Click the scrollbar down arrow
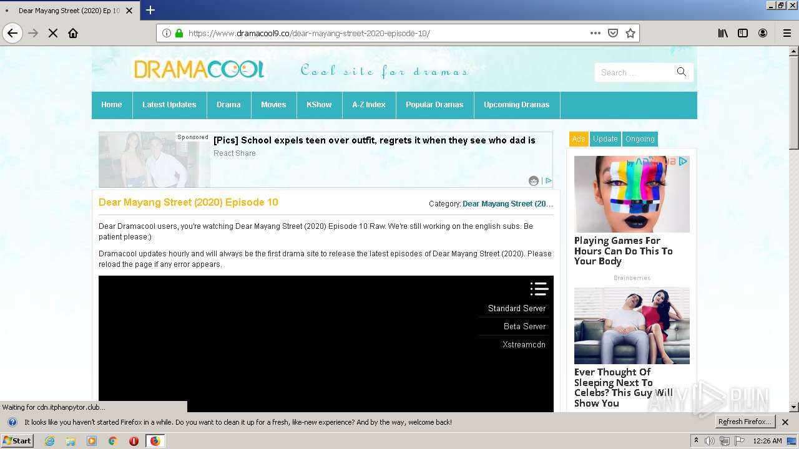799x449 pixels. click(794, 407)
